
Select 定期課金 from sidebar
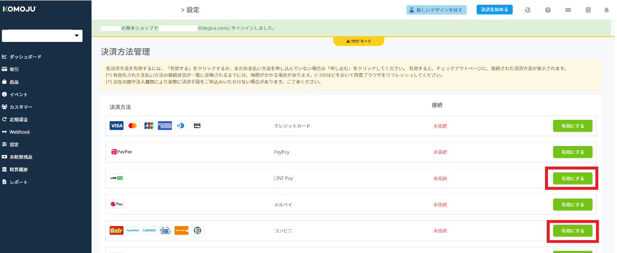coord(19,119)
